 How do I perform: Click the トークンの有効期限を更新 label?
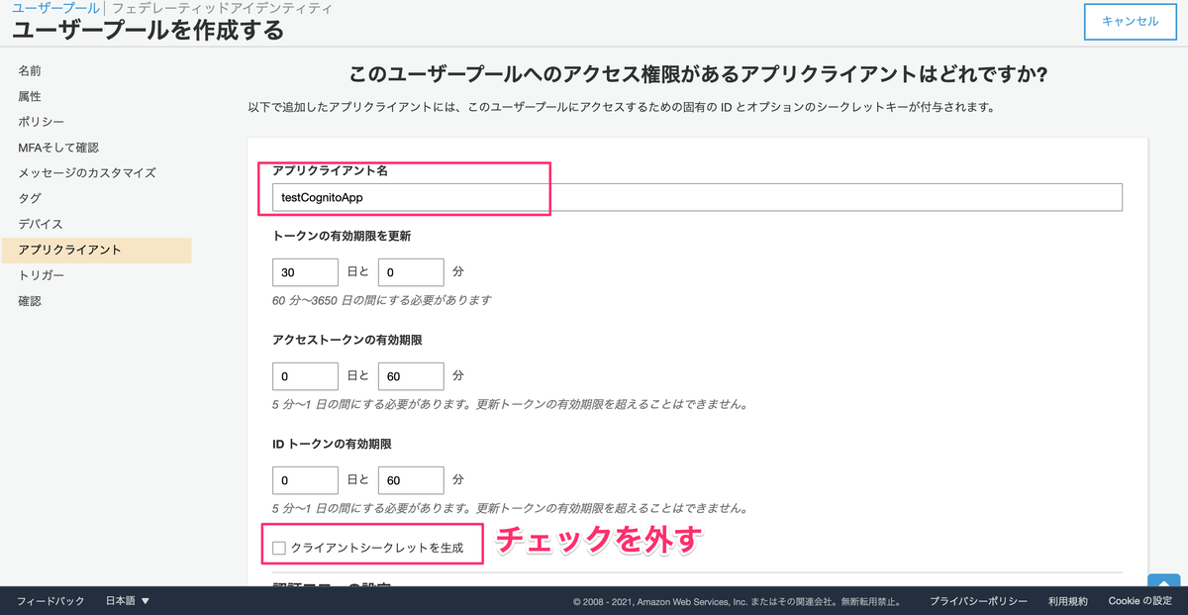(342, 236)
